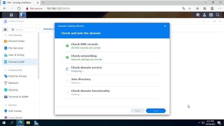This screenshot has width=224, height=126.
Task: Click the taskbar clock showing 4:31 PM
Action: [210, 123]
